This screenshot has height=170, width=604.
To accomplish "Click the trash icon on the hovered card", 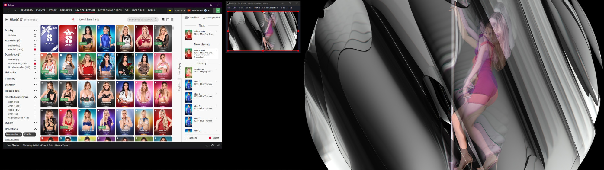I will coord(92,99).
